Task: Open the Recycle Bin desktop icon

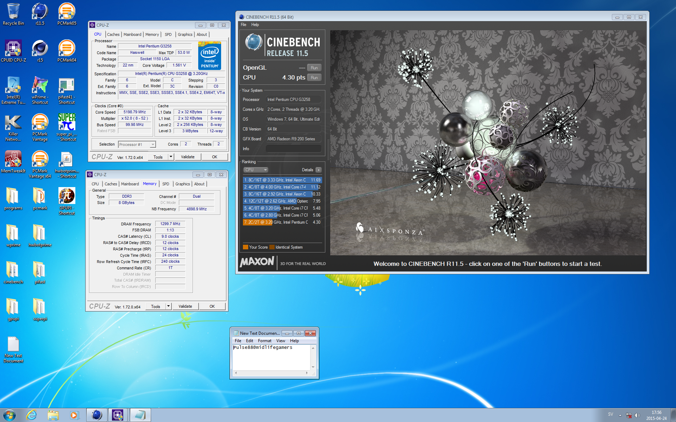Action: (x=13, y=14)
